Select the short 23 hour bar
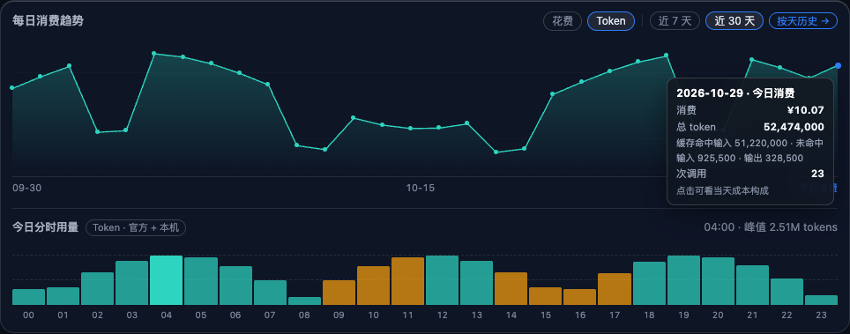850x334 pixels. (821, 300)
